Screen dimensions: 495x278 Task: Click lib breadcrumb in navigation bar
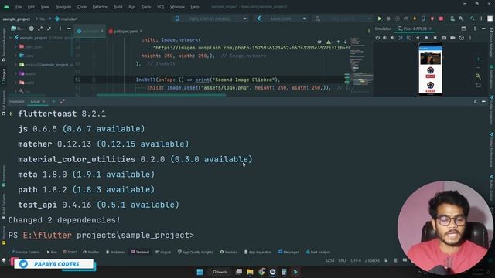click(x=42, y=19)
